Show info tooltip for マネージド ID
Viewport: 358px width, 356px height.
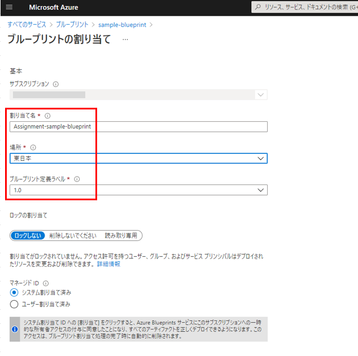click(x=46, y=283)
